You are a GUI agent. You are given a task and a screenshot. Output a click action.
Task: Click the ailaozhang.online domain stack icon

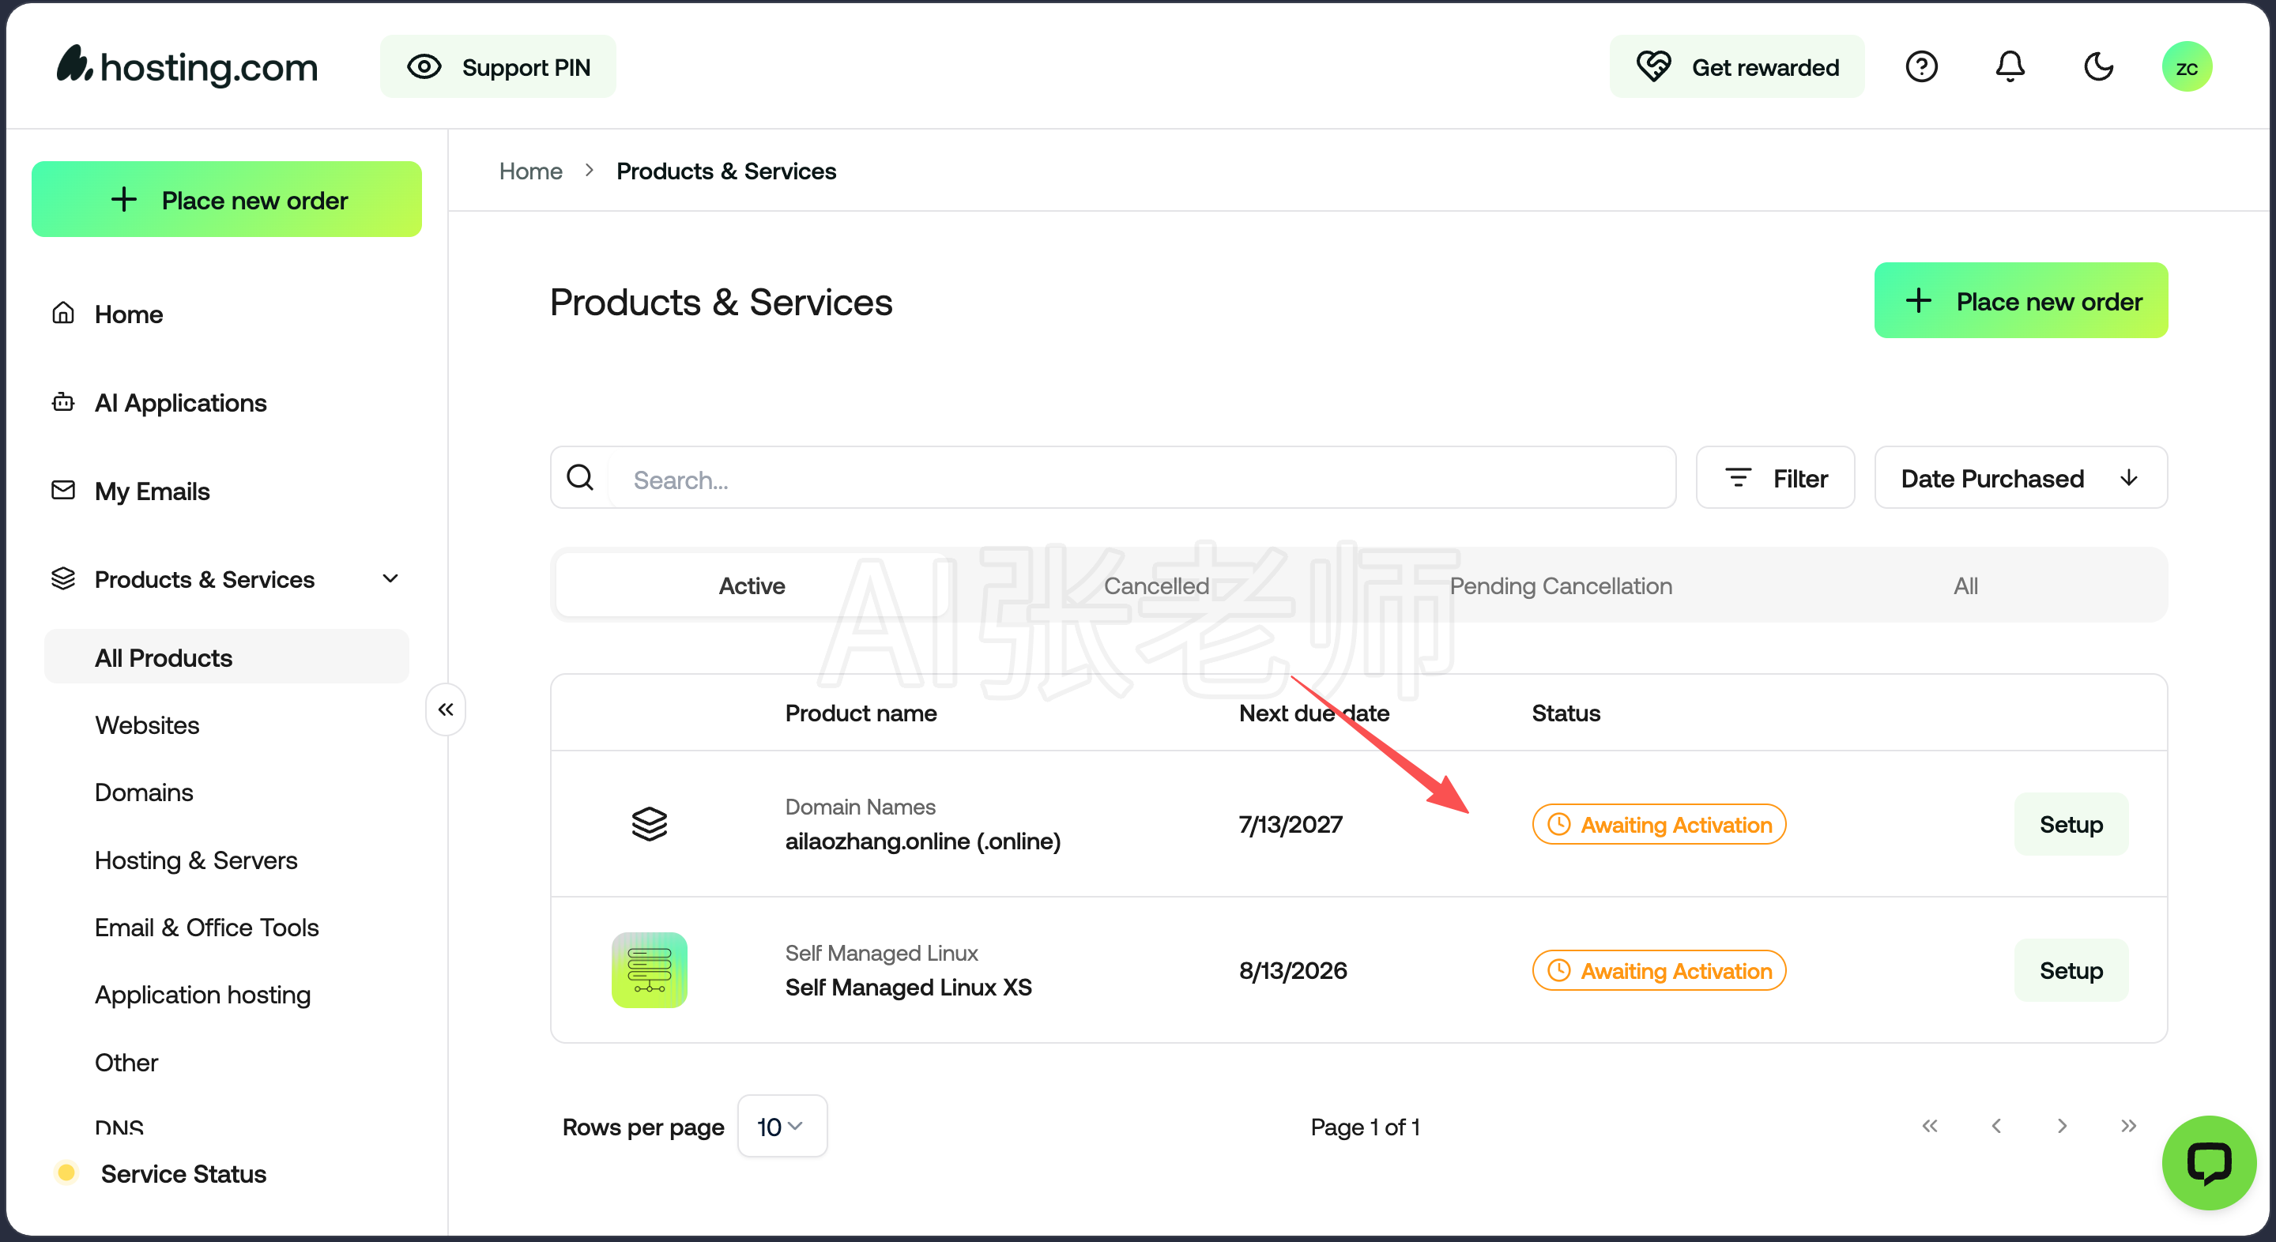point(650,823)
